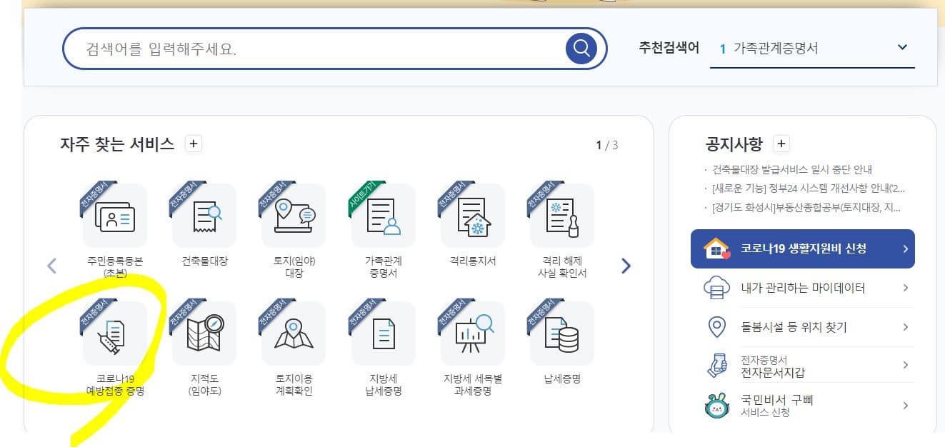The width and height of the screenshot is (945, 447).
Task: Click chevron on 전자문서지갑 row
Action: 905,366
